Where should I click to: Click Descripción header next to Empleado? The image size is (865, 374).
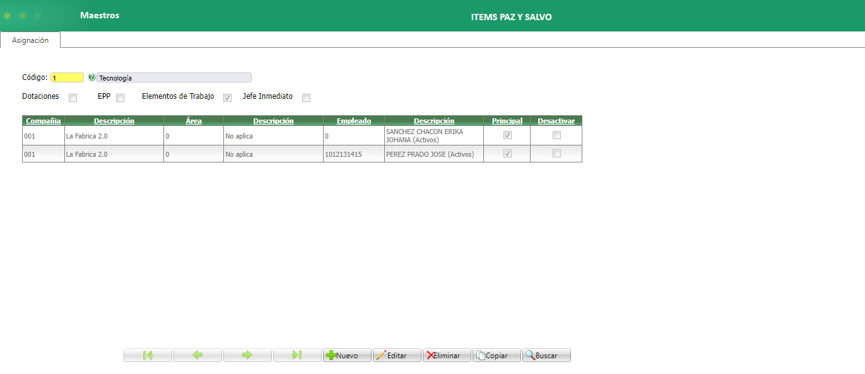[x=434, y=121]
